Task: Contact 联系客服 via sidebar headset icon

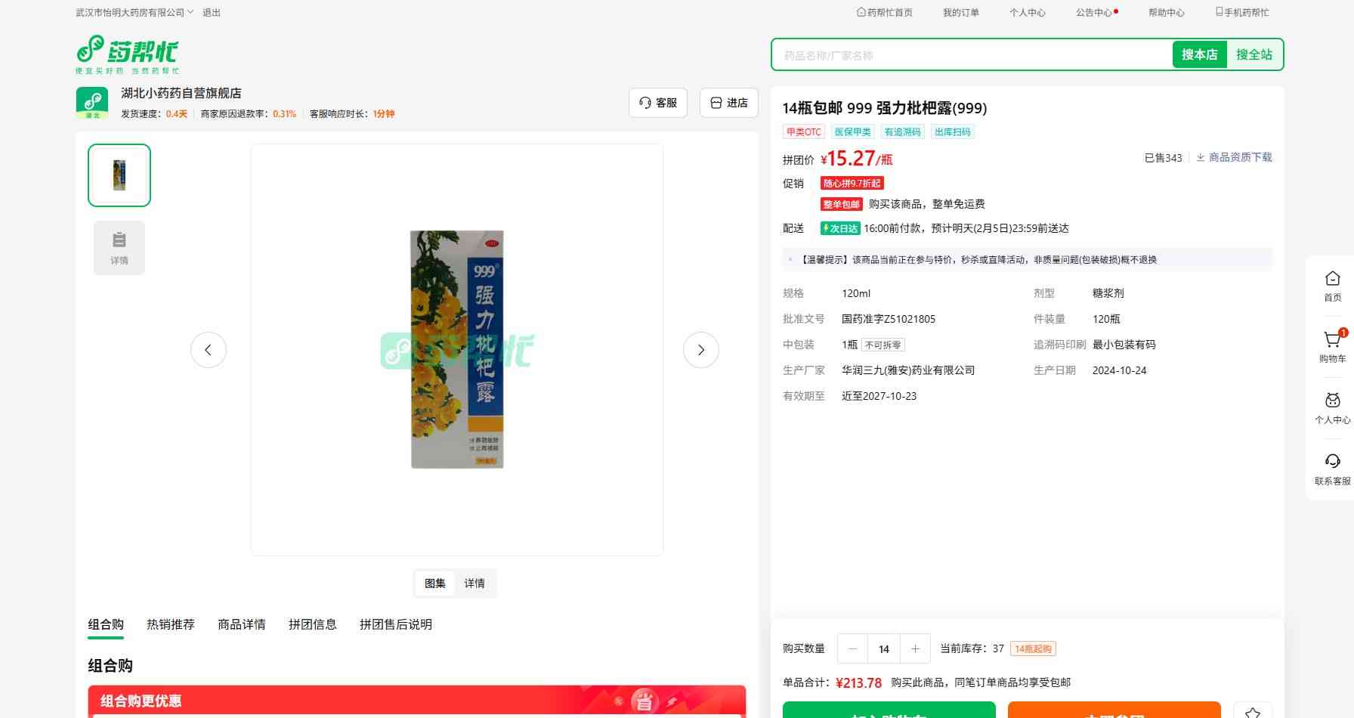Action: point(1332,463)
